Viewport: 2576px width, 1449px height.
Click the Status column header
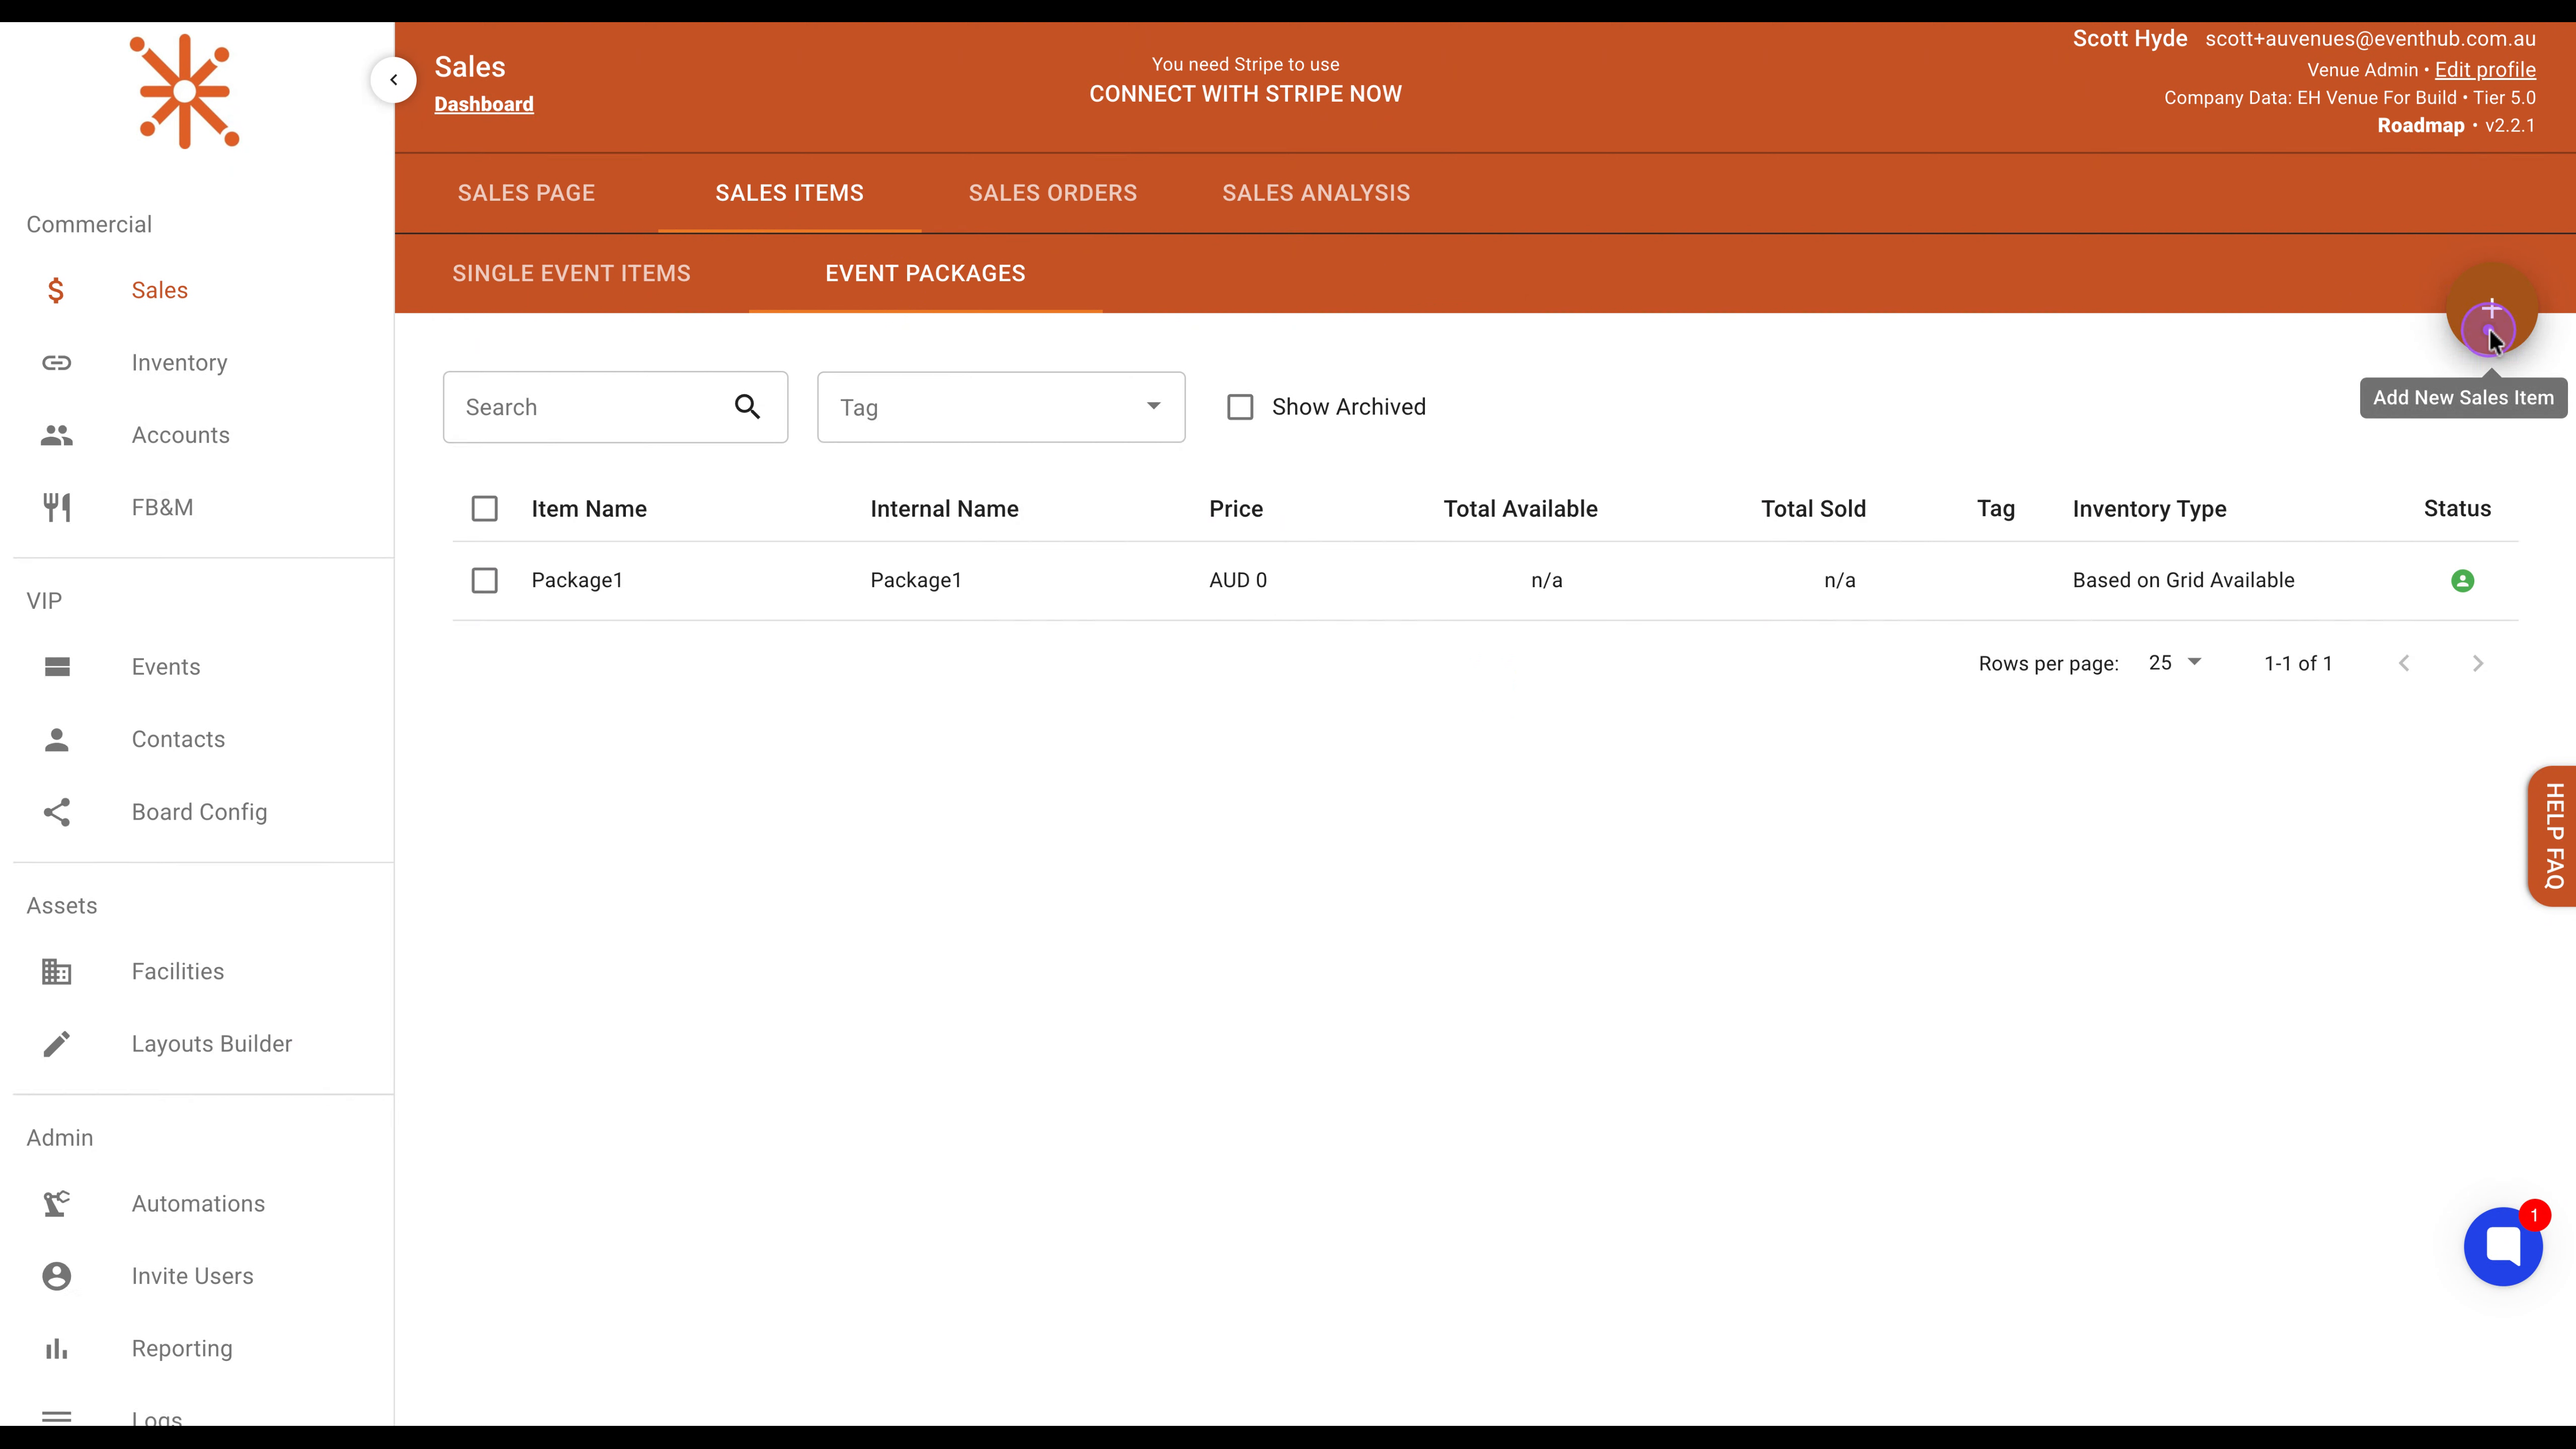pyautogui.click(x=2457, y=509)
